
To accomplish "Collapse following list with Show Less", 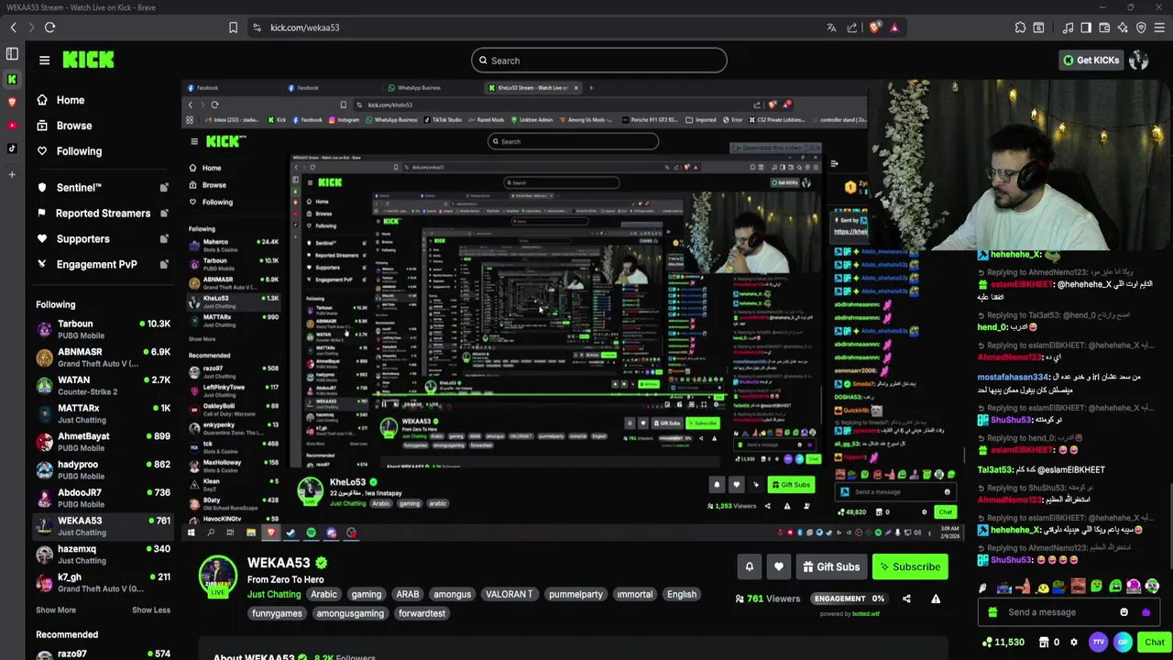I will (151, 610).
